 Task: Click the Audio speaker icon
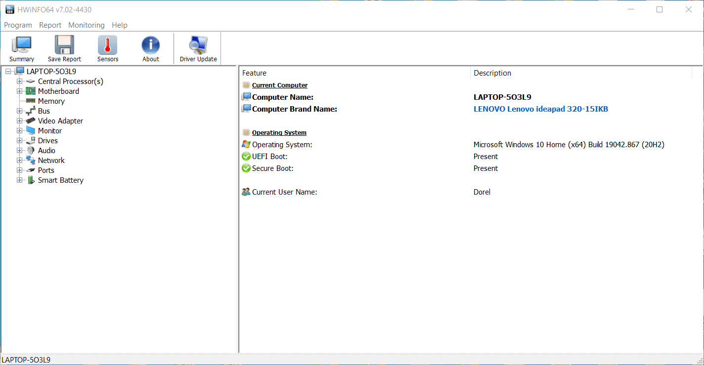tap(31, 151)
